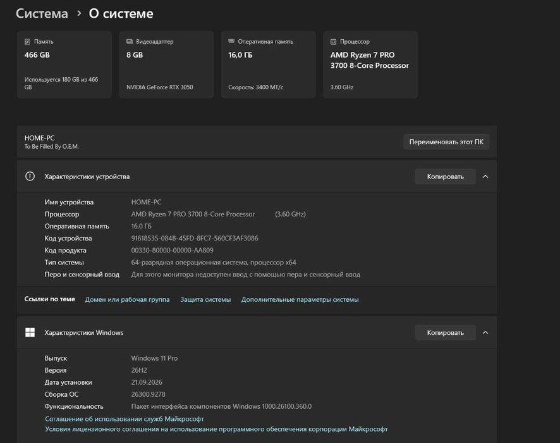The image size is (560, 443).
Task: Click the To Be Filled By O.E.M. text
Action: tap(51, 147)
